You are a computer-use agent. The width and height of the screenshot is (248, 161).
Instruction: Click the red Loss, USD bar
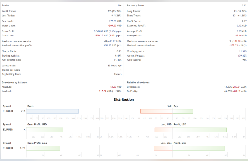coord(164,130)
